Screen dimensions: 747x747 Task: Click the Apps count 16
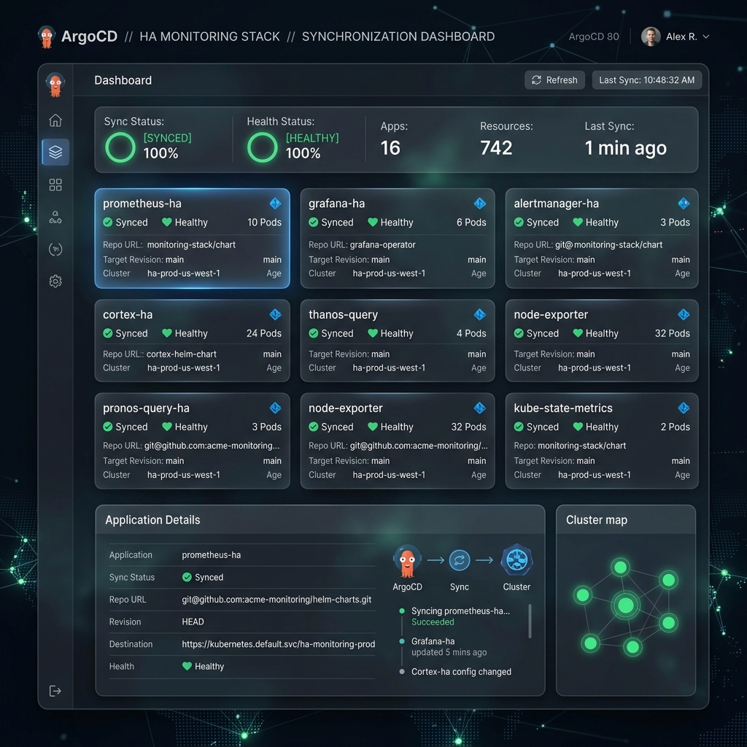390,147
